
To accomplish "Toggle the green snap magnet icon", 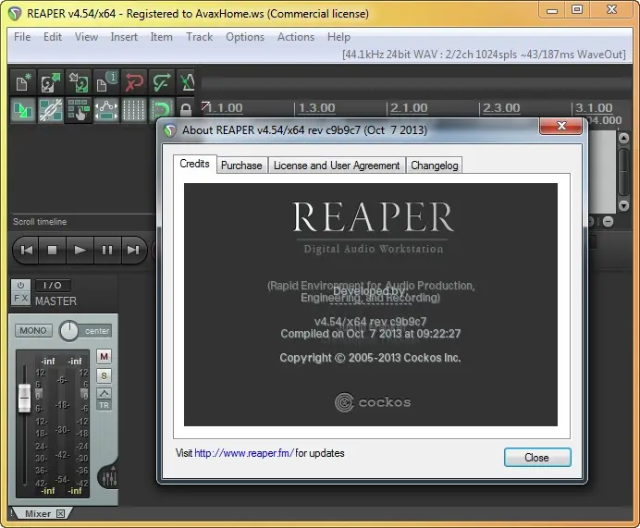I will [x=162, y=110].
